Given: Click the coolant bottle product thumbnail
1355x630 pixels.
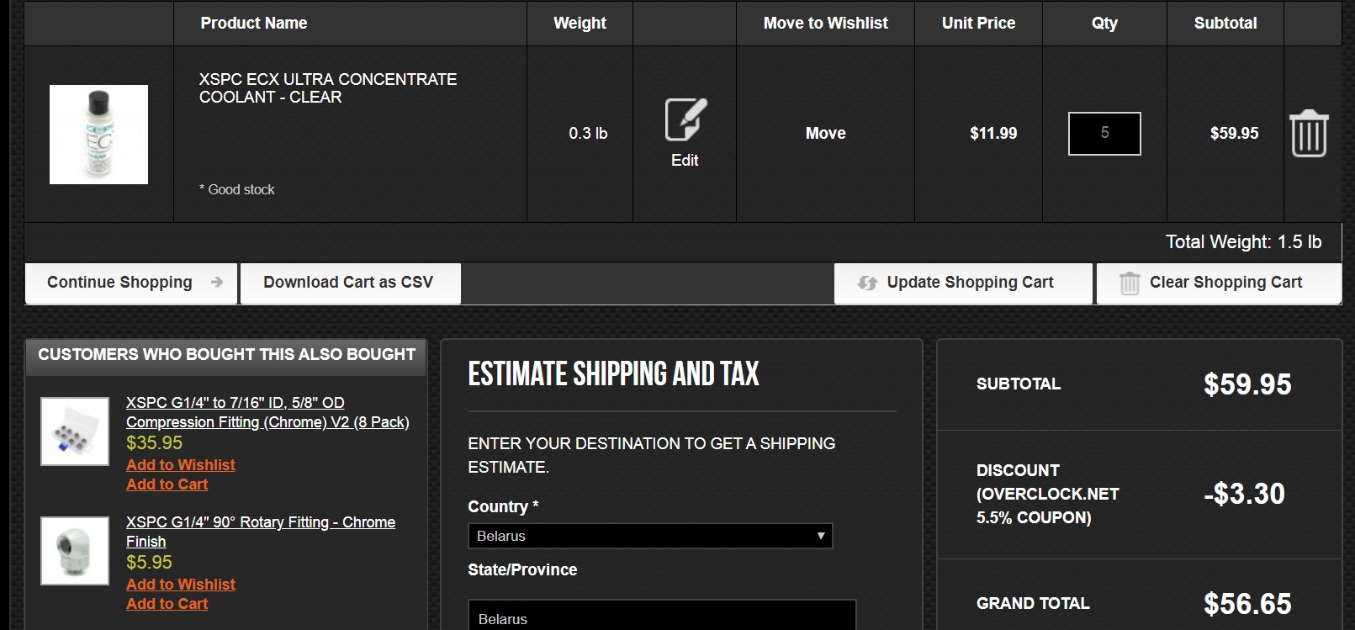Looking at the screenshot, I should (98, 135).
